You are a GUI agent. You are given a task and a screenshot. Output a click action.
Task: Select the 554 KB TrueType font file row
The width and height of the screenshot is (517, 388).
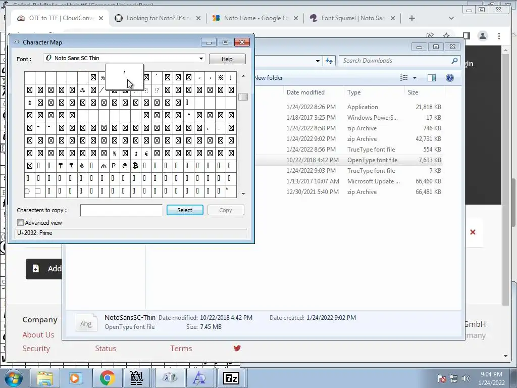(349, 150)
